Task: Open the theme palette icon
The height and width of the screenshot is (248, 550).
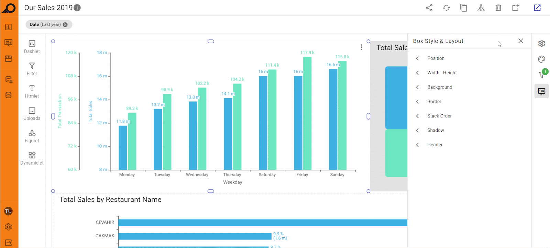Action: (542, 59)
